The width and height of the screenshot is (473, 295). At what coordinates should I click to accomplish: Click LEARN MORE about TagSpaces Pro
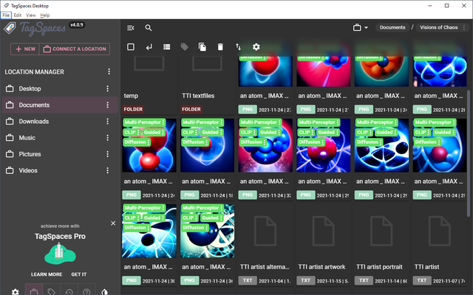tap(46, 274)
